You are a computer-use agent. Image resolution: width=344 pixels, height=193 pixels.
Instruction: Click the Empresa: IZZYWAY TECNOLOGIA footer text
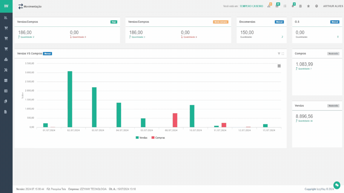87,189
